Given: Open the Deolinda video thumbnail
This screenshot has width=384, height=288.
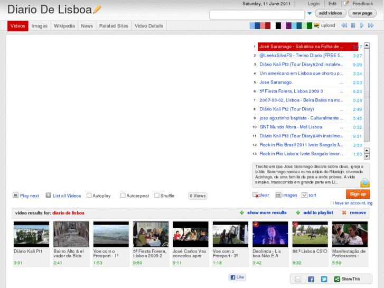Looking at the screenshot, I should pyautogui.click(x=270, y=234).
